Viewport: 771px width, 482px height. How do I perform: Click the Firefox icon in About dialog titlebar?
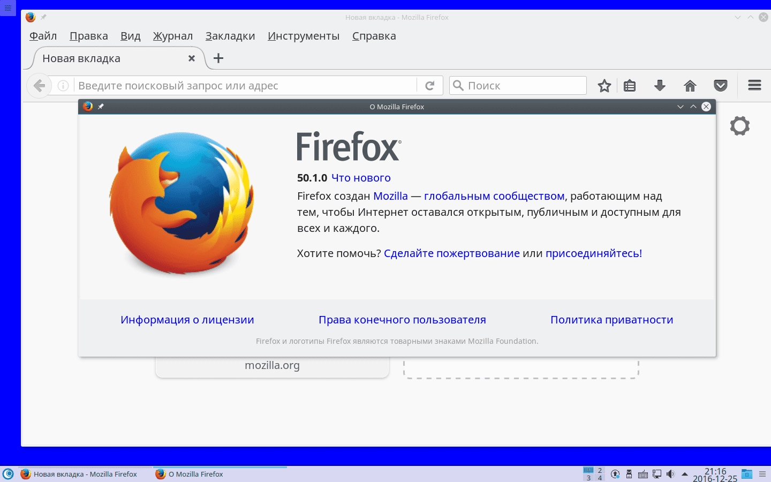coord(88,107)
